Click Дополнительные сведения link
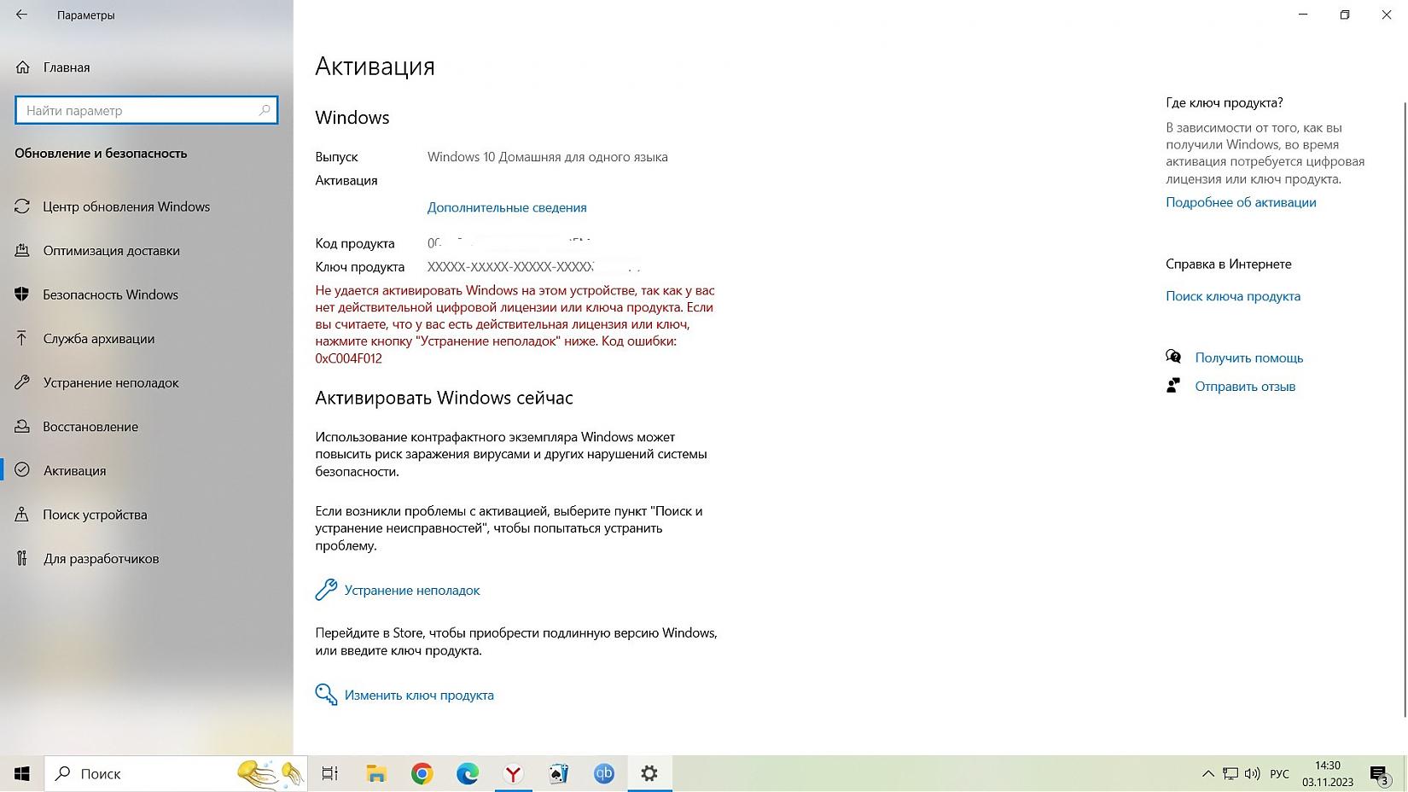Image resolution: width=1408 pixels, height=792 pixels. click(x=507, y=207)
